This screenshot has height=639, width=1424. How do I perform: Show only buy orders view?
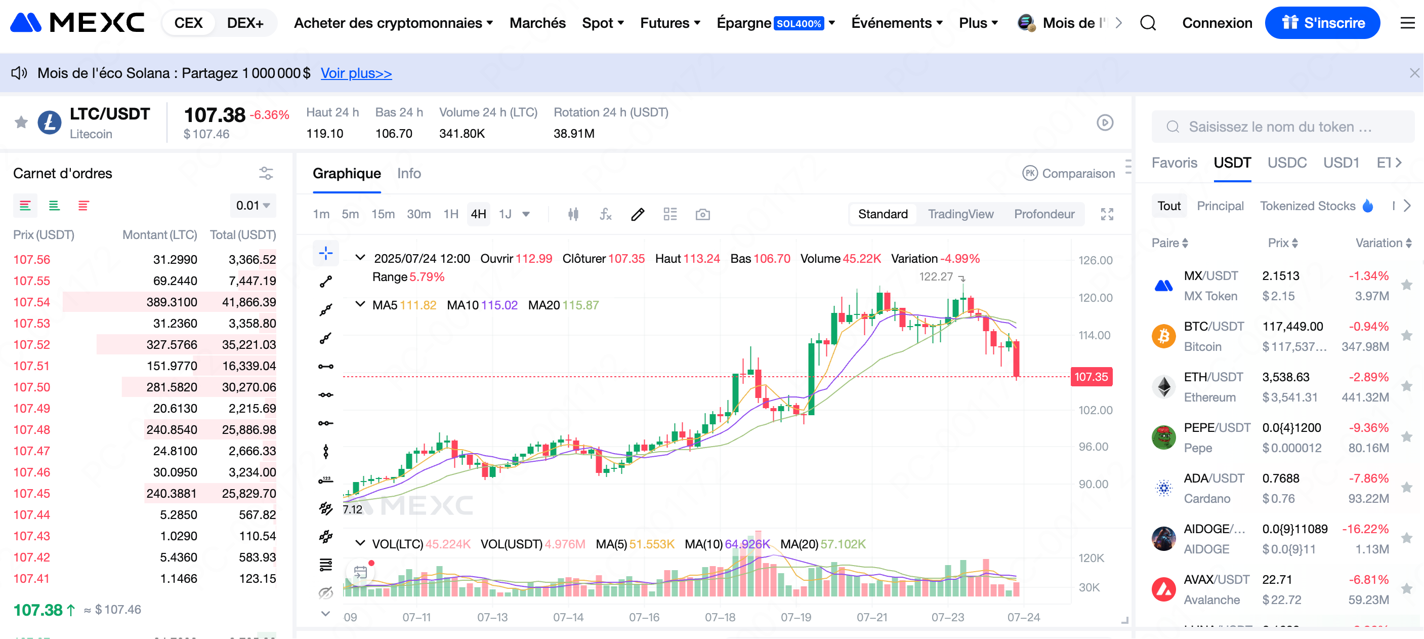pos(54,206)
